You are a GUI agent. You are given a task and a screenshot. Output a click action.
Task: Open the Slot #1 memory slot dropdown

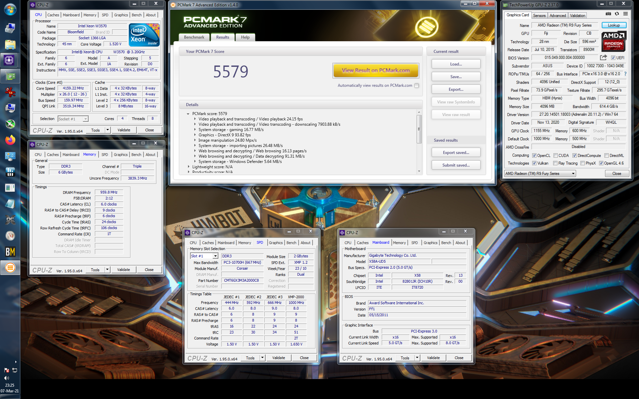(x=215, y=256)
